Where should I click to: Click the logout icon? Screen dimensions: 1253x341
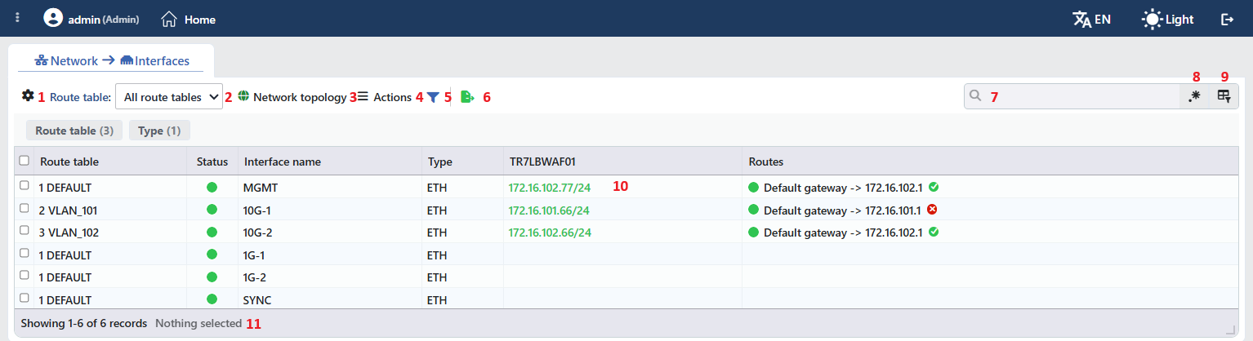(x=1227, y=19)
